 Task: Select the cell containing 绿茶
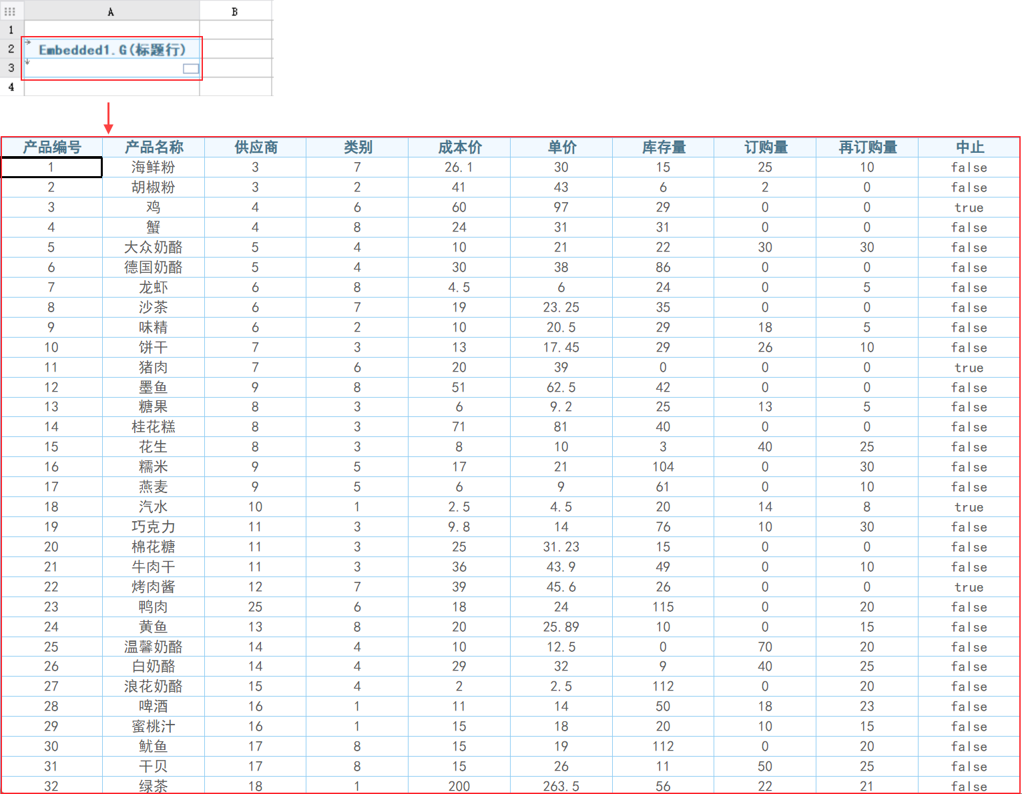pos(153,786)
